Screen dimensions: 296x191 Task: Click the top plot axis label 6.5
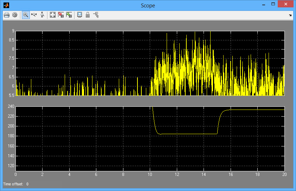(12, 77)
